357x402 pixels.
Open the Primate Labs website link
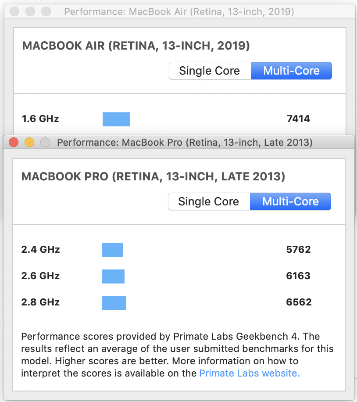click(249, 373)
